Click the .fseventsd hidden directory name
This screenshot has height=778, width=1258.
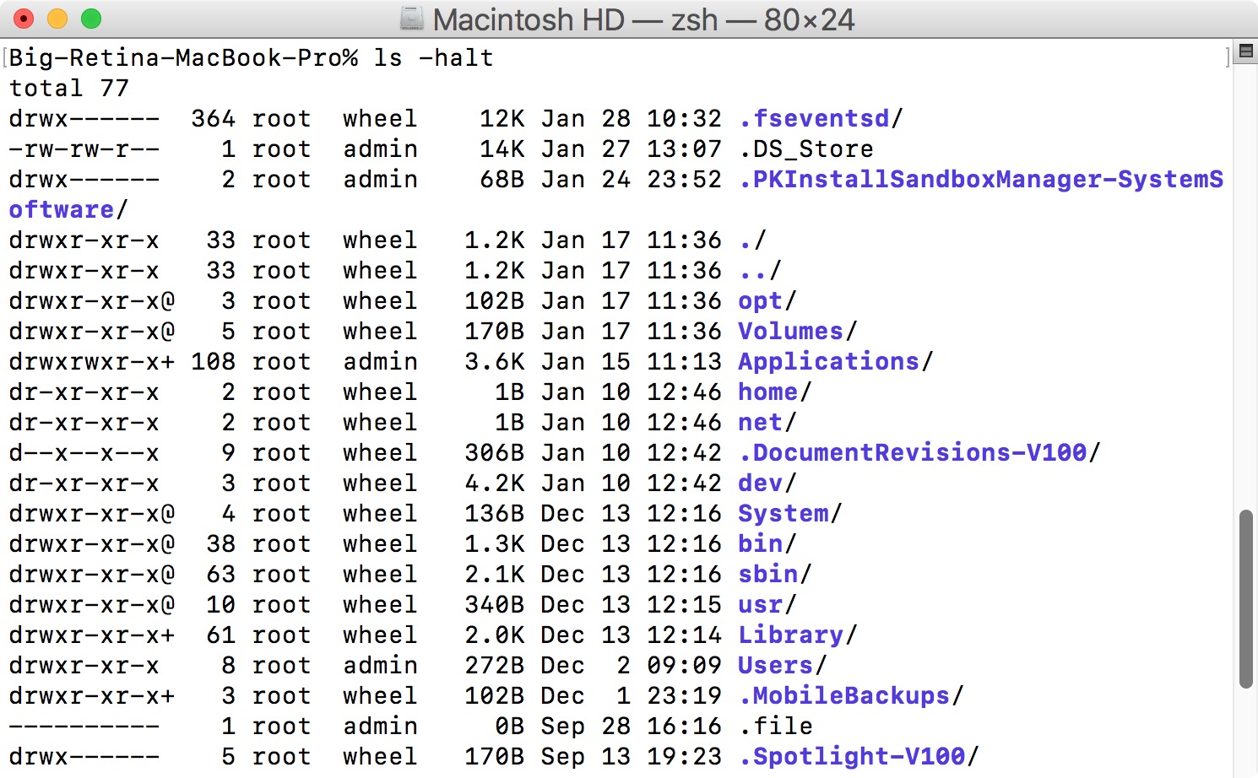pyautogui.click(x=815, y=118)
